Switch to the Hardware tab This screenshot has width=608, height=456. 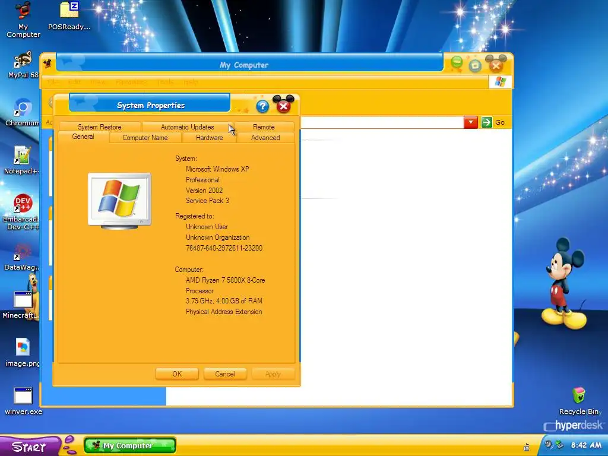[210, 138]
